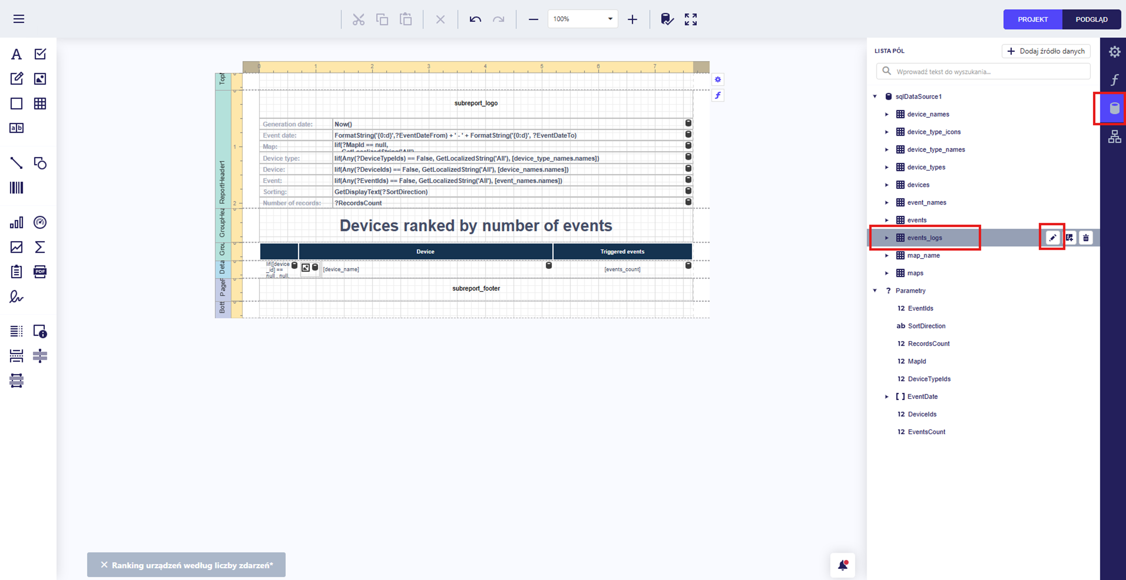The width and height of the screenshot is (1126, 580).
Task: Delete events_logs query with the trash icon
Action: point(1086,238)
